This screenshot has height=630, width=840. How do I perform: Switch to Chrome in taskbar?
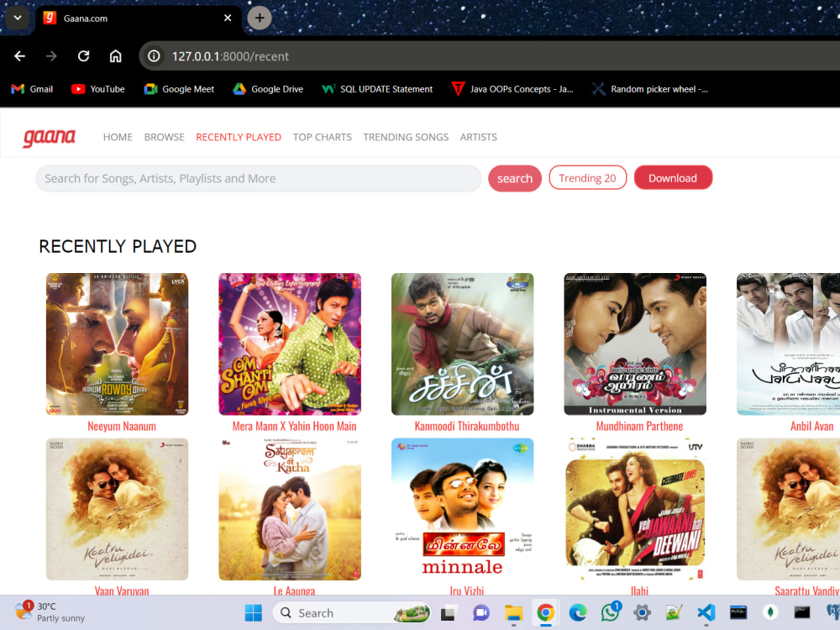tap(545, 613)
